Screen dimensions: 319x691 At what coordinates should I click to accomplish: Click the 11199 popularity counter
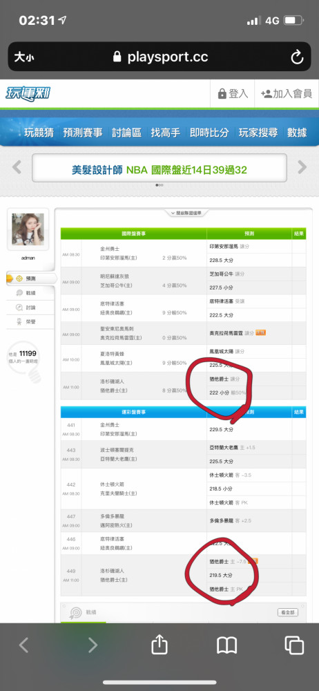point(28,353)
